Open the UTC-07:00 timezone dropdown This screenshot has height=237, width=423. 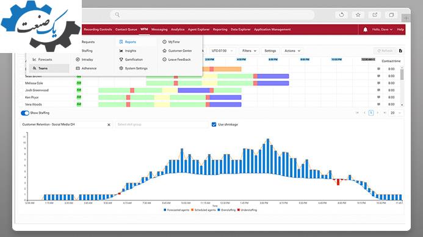222,51
